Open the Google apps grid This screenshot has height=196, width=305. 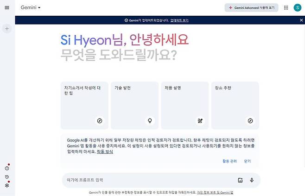[x=286, y=8]
